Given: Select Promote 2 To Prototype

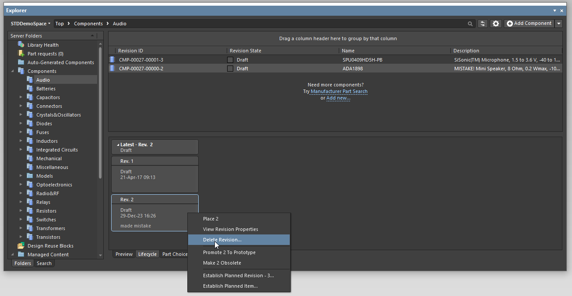Looking at the screenshot, I should (x=239, y=252).
